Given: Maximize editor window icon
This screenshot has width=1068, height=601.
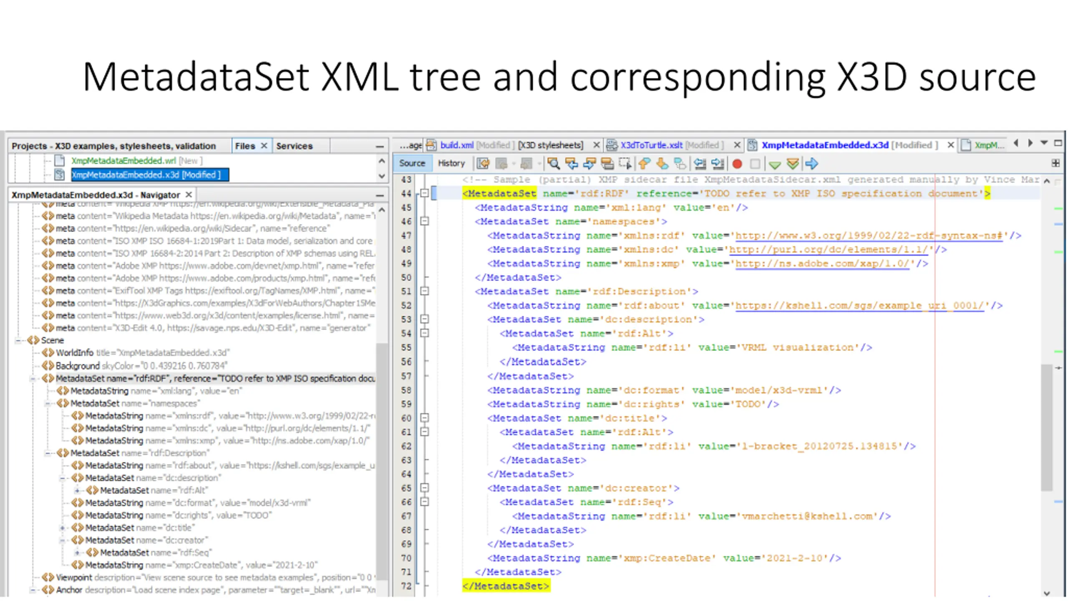Looking at the screenshot, I should [1058, 143].
